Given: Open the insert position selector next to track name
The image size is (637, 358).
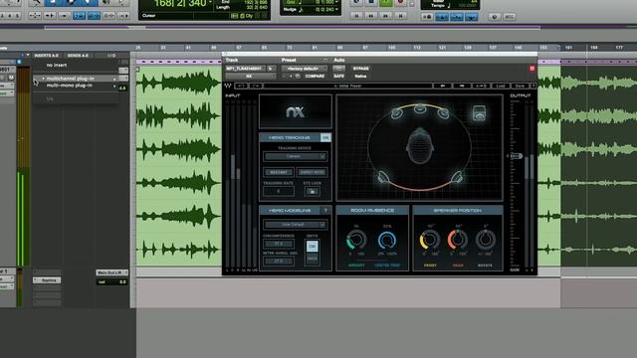Looking at the screenshot, I should point(272,69).
